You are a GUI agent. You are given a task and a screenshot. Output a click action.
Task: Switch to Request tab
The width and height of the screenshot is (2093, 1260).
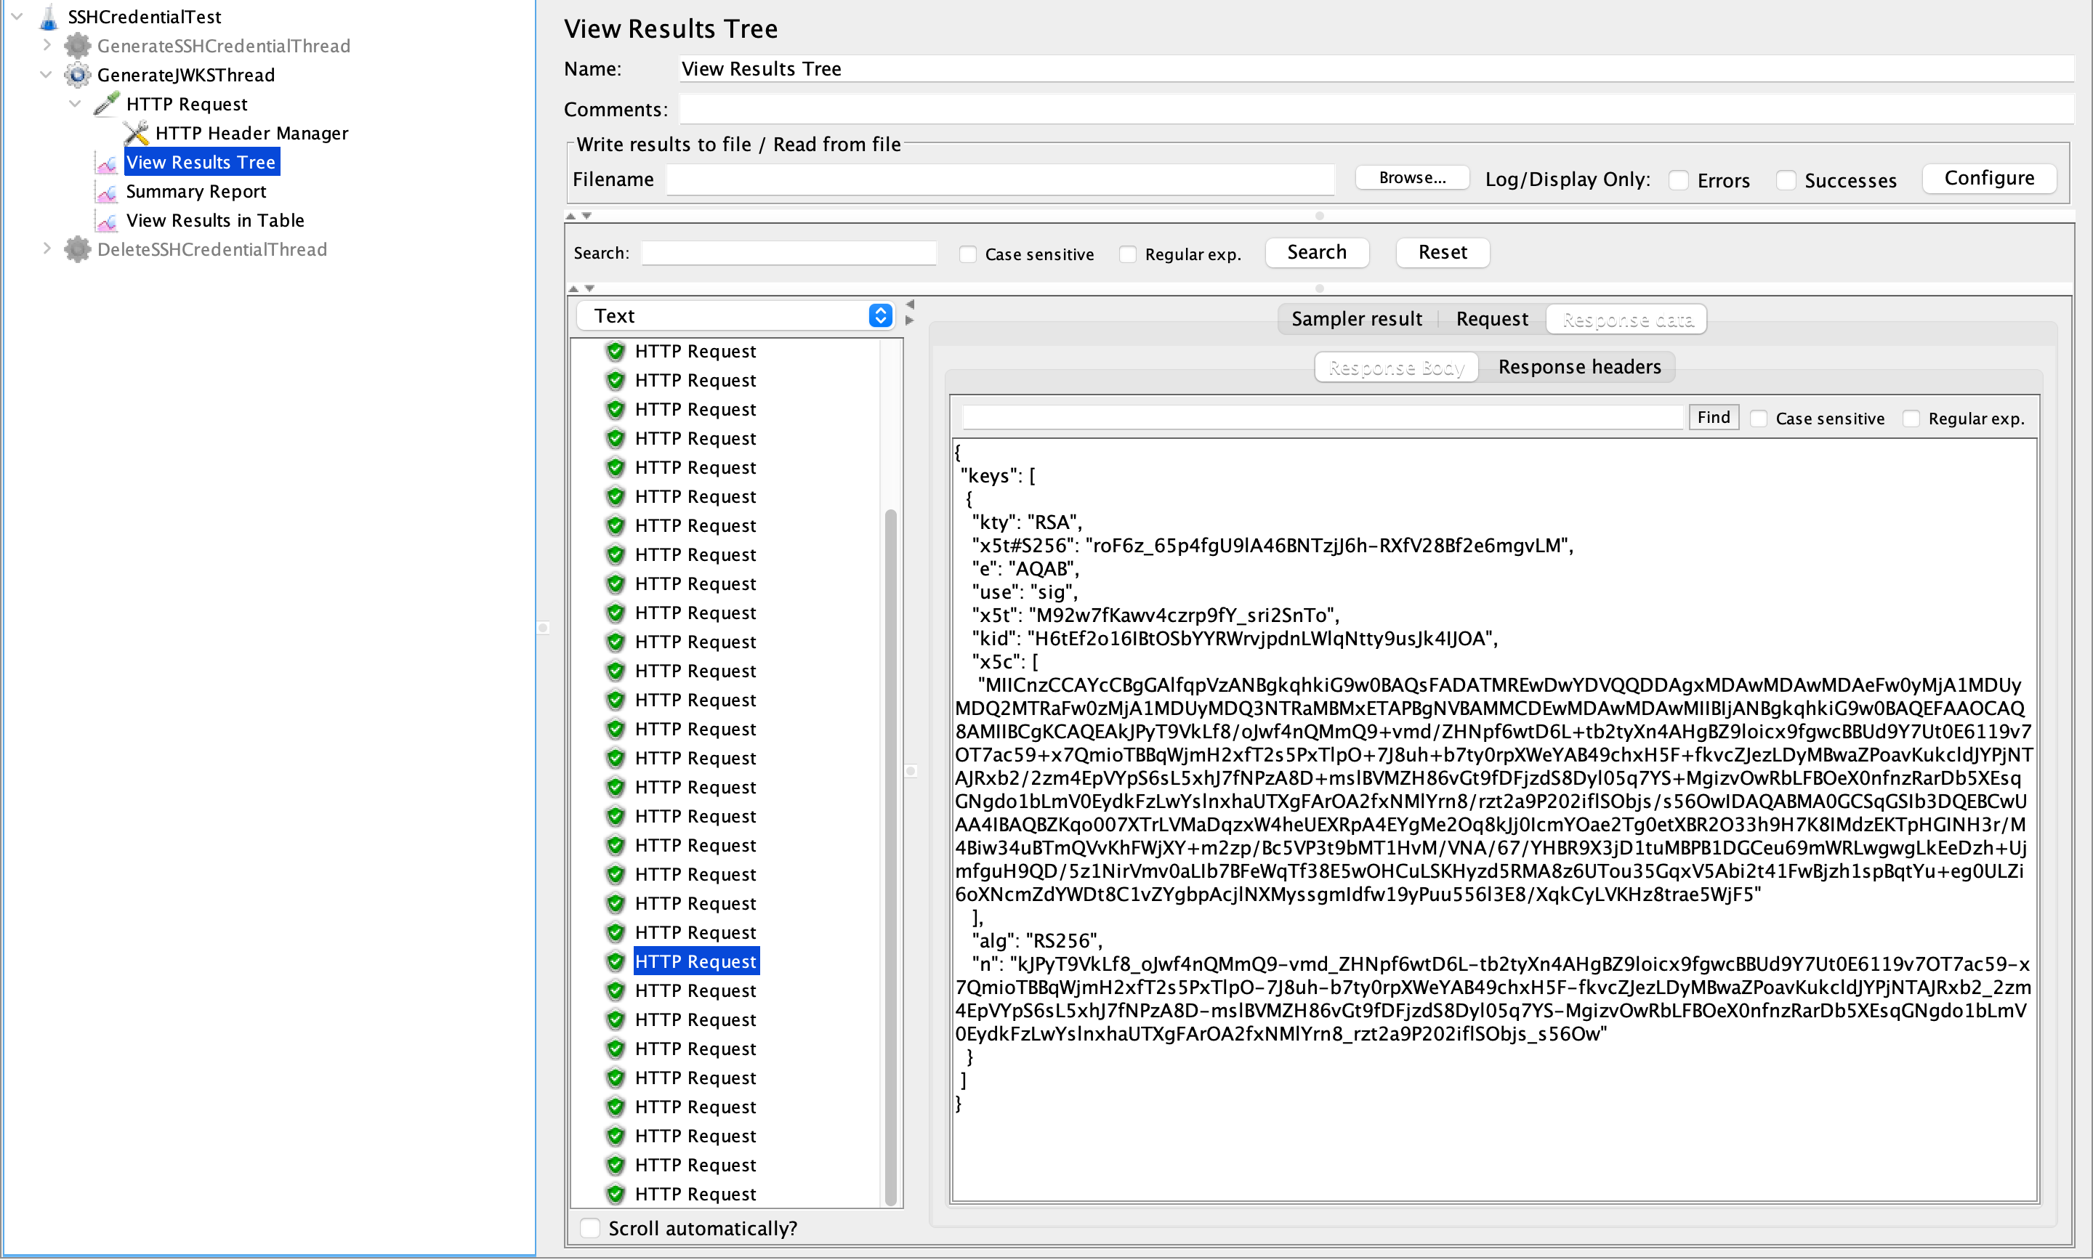(x=1491, y=318)
